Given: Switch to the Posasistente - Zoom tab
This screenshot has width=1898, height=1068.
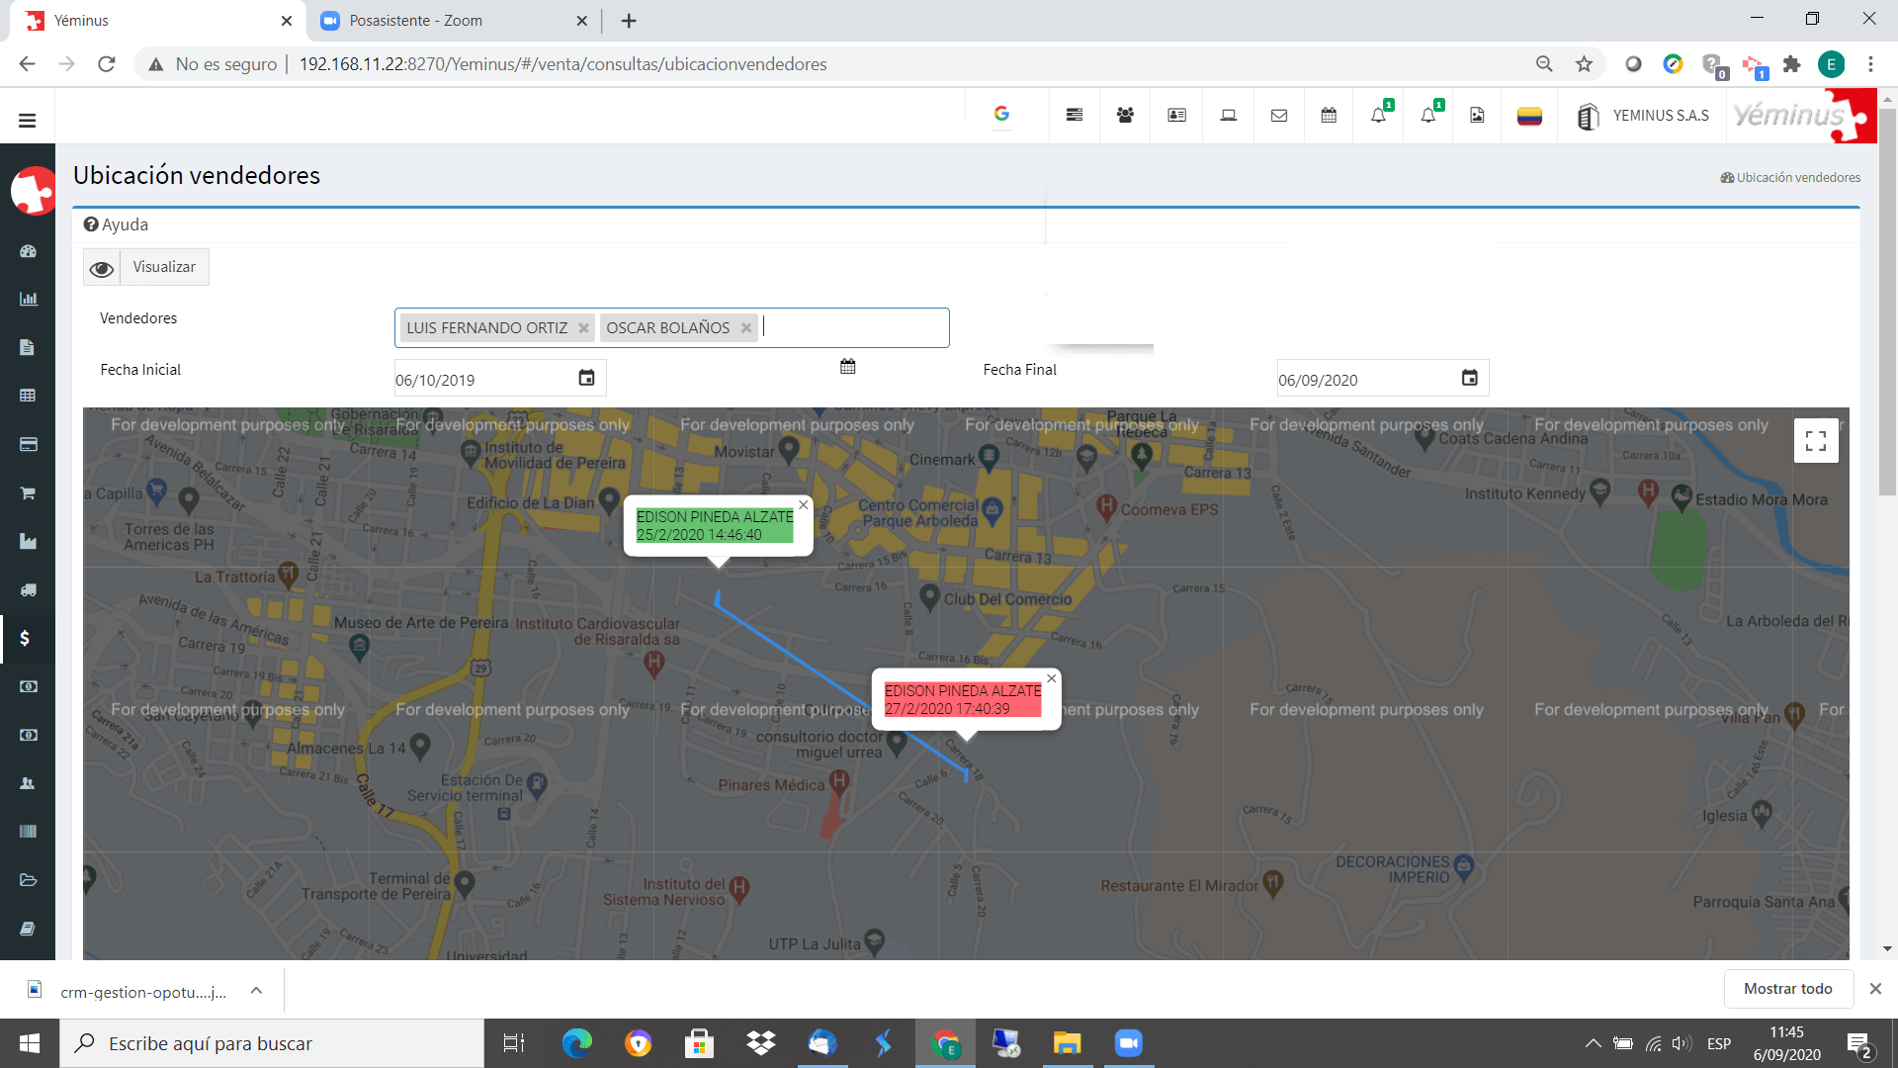Looking at the screenshot, I should [415, 21].
